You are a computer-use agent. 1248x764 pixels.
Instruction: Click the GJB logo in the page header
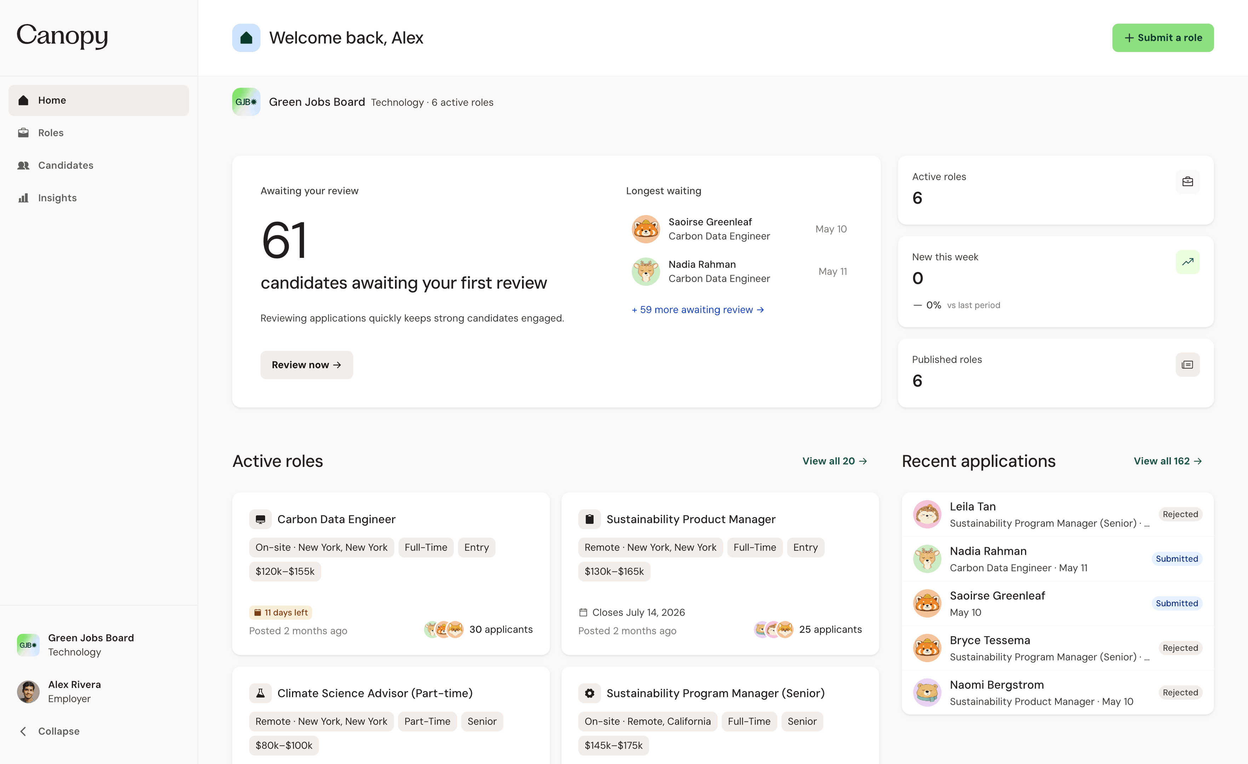pyautogui.click(x=246, y=102)
